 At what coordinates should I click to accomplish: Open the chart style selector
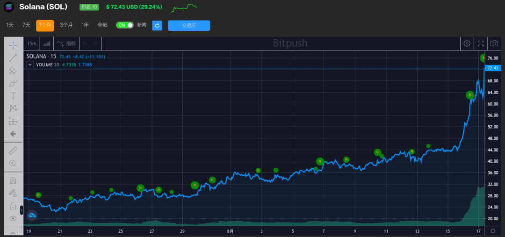(x=47, y=43)
